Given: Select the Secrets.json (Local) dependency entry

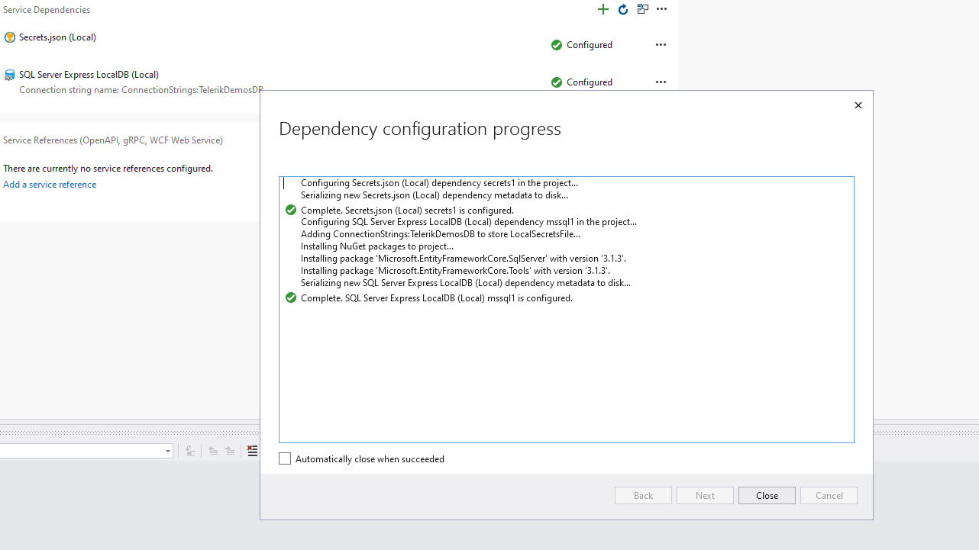Looking at the screenshot, I should (x=57, y=37).
